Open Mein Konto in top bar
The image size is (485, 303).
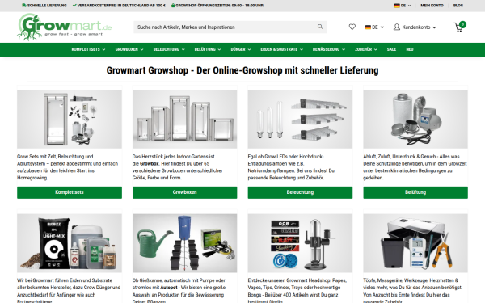pos(432,6)
